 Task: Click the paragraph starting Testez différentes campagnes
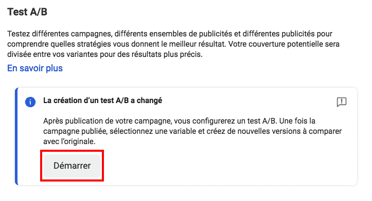(x=173, y=44)
